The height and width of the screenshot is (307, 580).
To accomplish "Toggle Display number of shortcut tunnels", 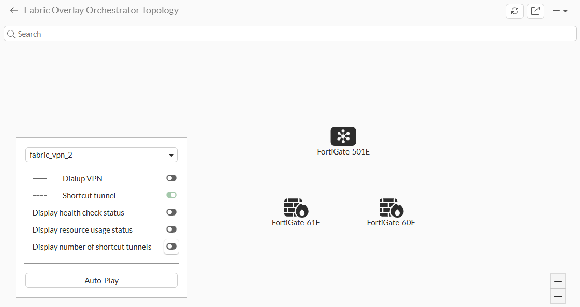I will [171, 247].
